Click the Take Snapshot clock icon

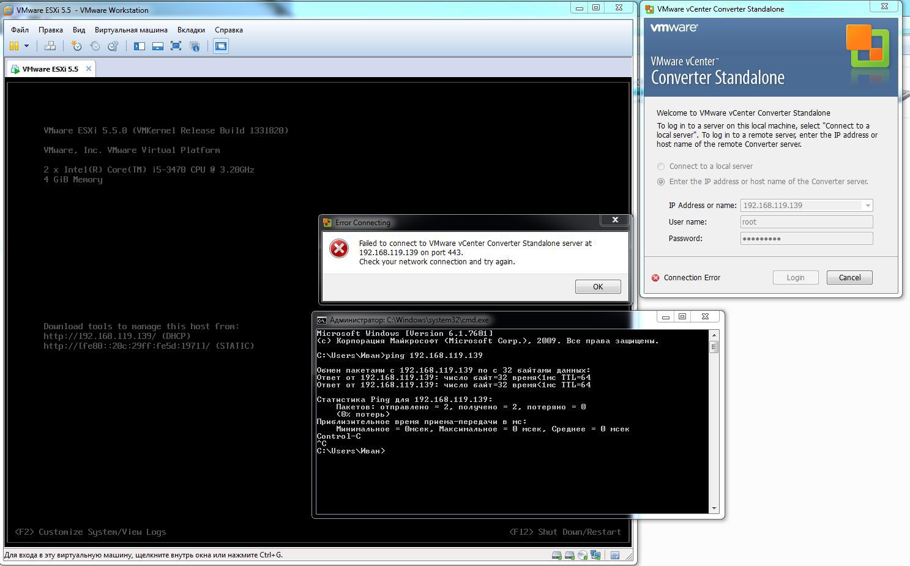click(76, 46)
